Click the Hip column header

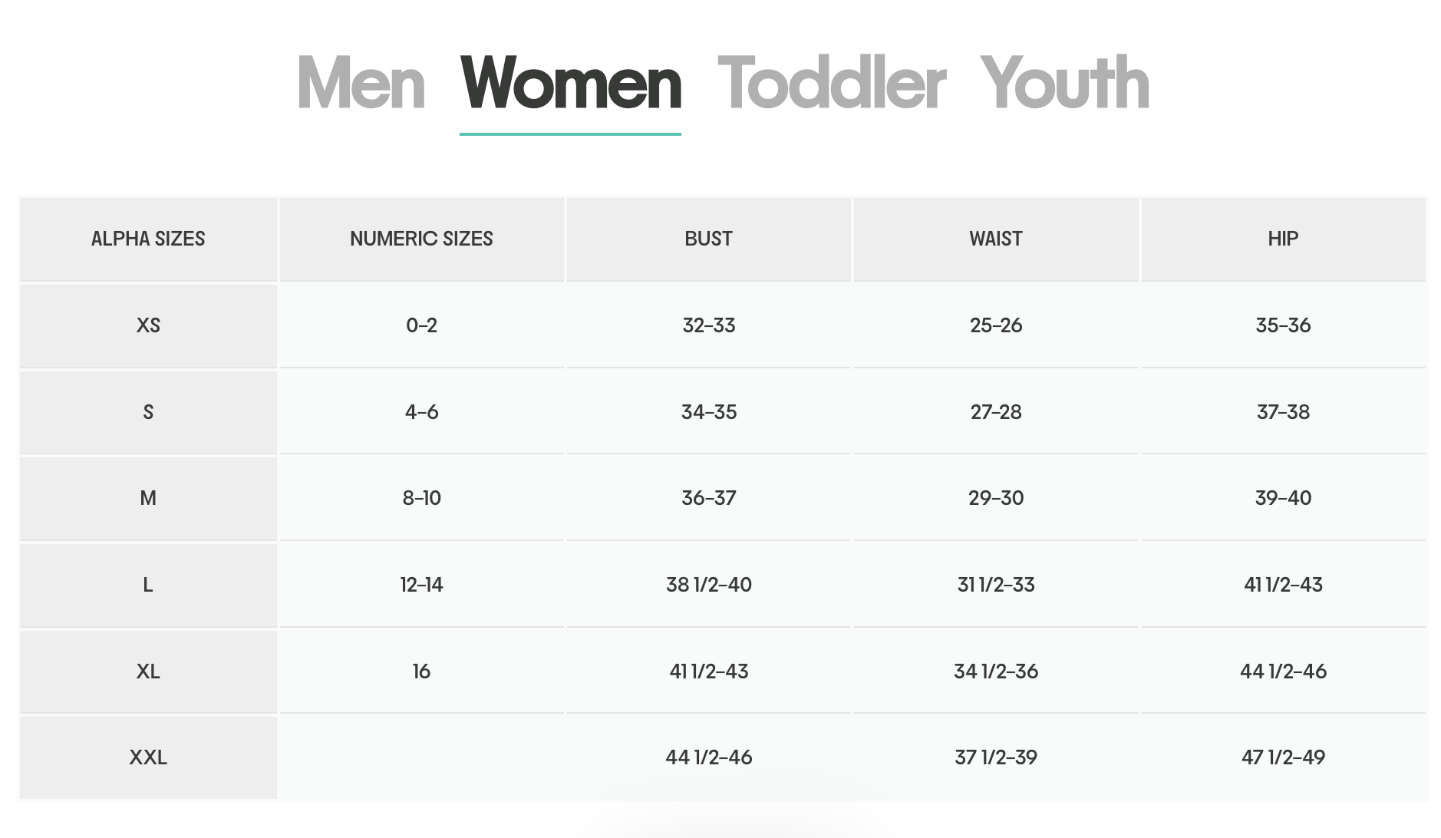1283,239
